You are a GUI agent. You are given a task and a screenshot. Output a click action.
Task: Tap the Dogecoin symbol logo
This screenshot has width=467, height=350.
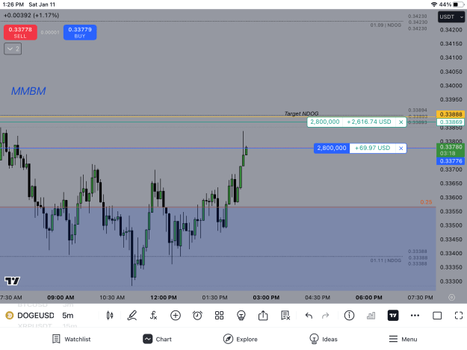pos(10,316)
